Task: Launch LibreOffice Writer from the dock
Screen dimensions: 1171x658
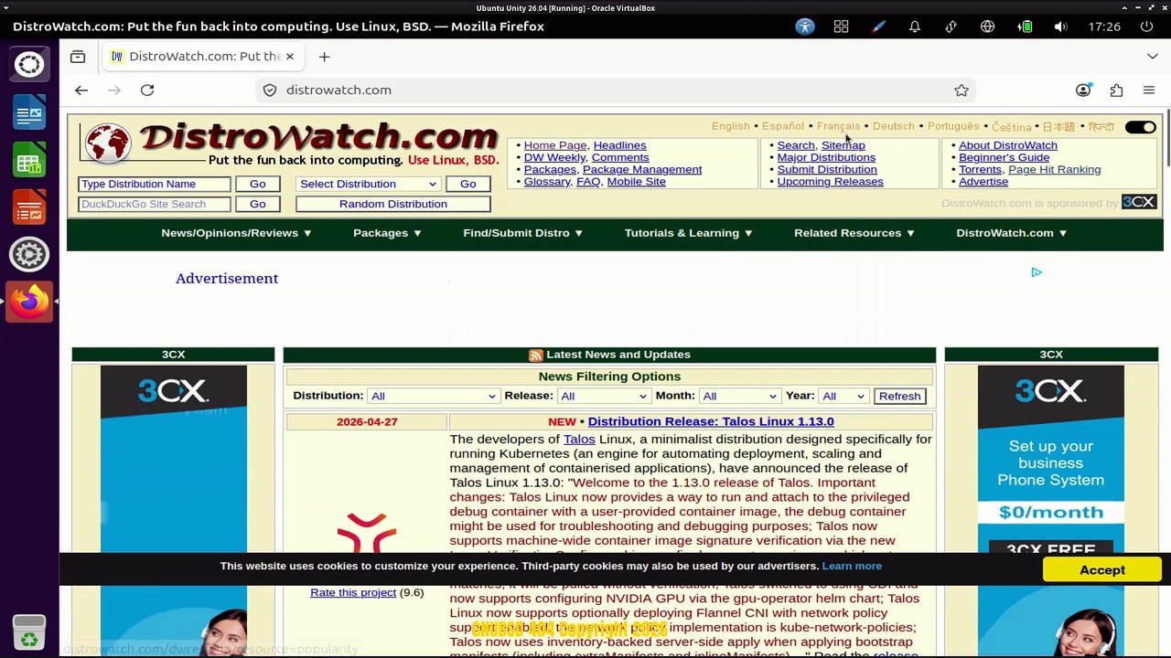Action: (29, 114)
